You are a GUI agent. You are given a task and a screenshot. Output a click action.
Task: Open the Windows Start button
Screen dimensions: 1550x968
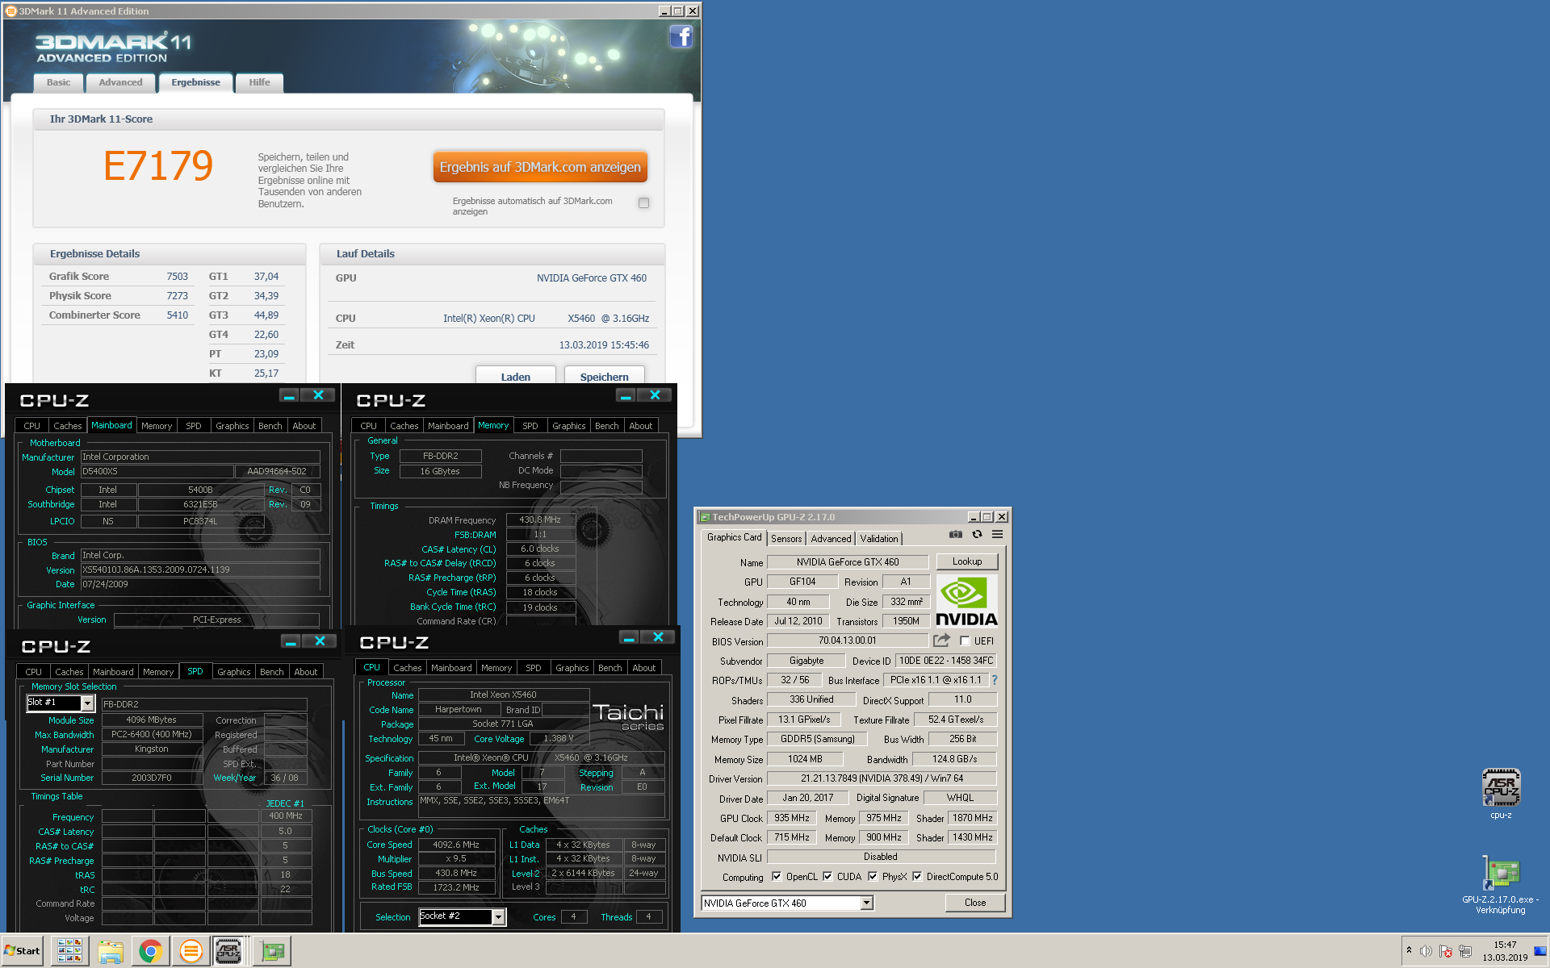coord(22,951)
